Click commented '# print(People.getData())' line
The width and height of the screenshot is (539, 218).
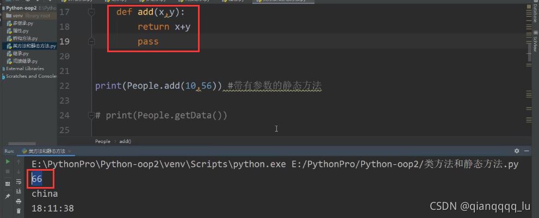(161, 115)
